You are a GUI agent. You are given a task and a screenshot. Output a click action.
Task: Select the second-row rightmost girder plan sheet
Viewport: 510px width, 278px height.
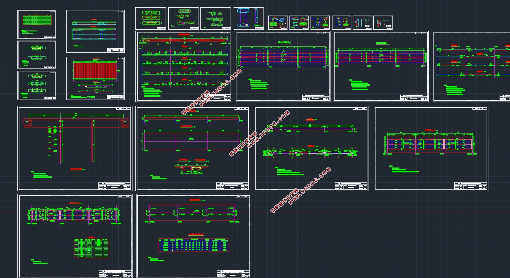tap(431, 148)
